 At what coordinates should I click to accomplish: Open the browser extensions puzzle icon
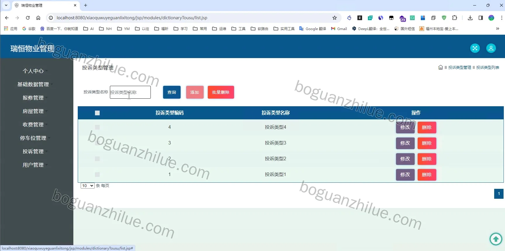[x=454, y=18]
